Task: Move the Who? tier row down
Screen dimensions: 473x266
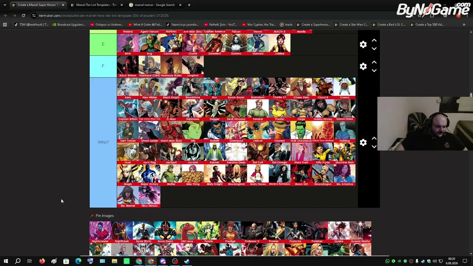Action: point(374,147)
